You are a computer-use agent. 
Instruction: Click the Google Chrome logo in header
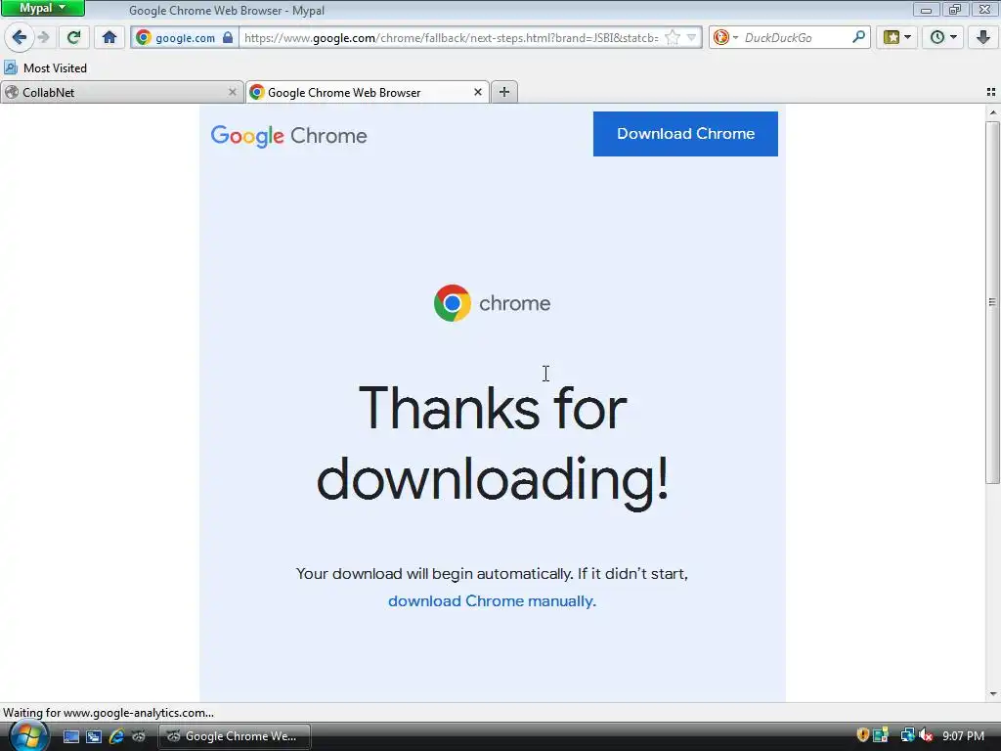(288, 135)
